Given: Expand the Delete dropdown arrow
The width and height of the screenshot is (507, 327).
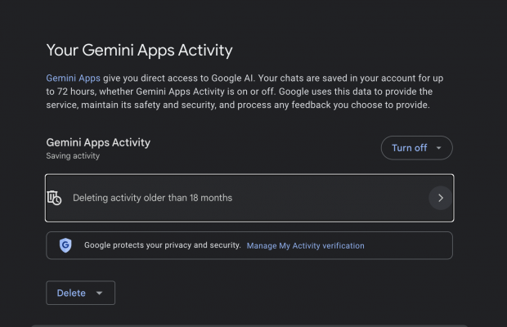Looking at the screenshot, I should pyautogui.click(x=100, y=293).
